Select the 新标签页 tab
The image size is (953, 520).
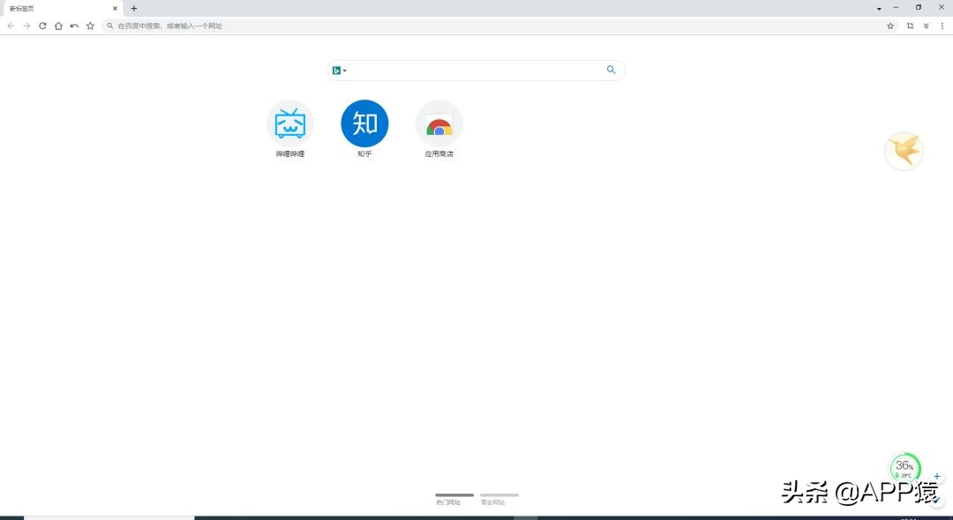click(x=62, y=9)
